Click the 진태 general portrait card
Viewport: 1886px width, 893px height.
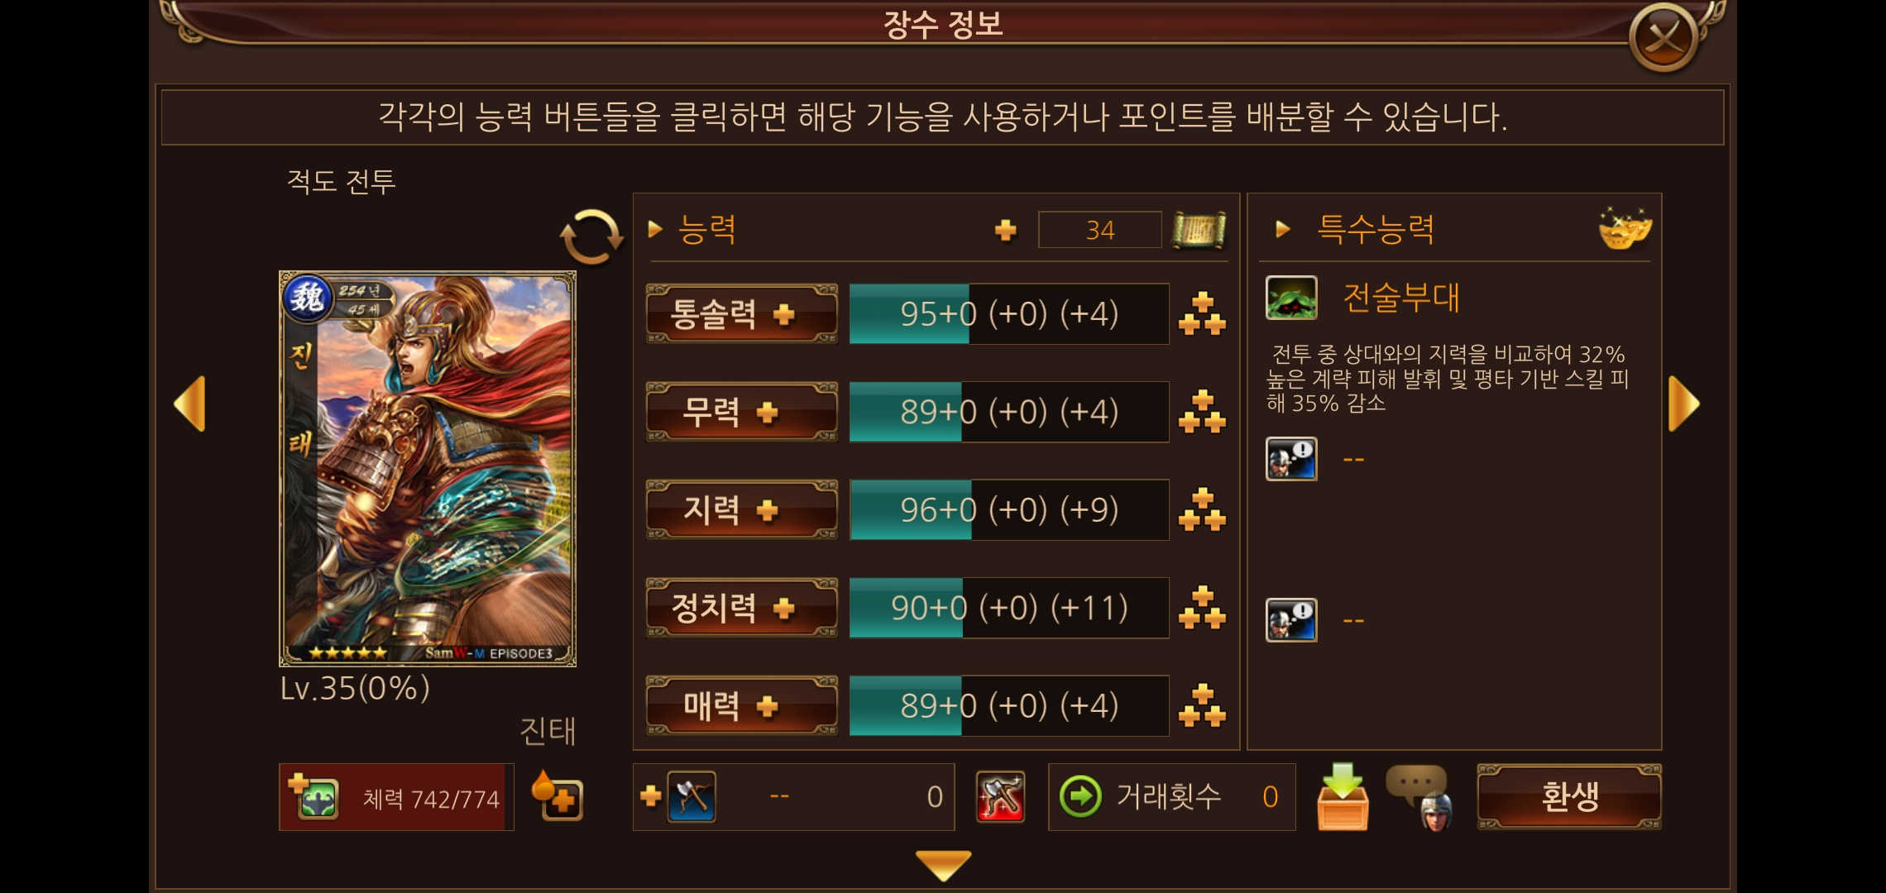(428, 468)
